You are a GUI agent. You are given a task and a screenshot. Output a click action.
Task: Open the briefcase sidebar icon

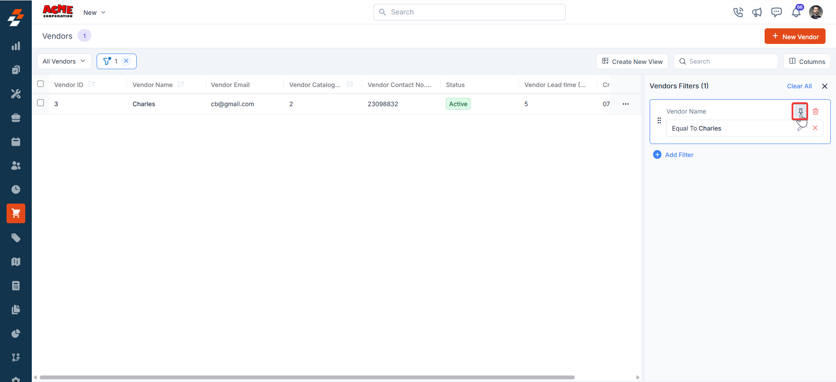point(16,117)
